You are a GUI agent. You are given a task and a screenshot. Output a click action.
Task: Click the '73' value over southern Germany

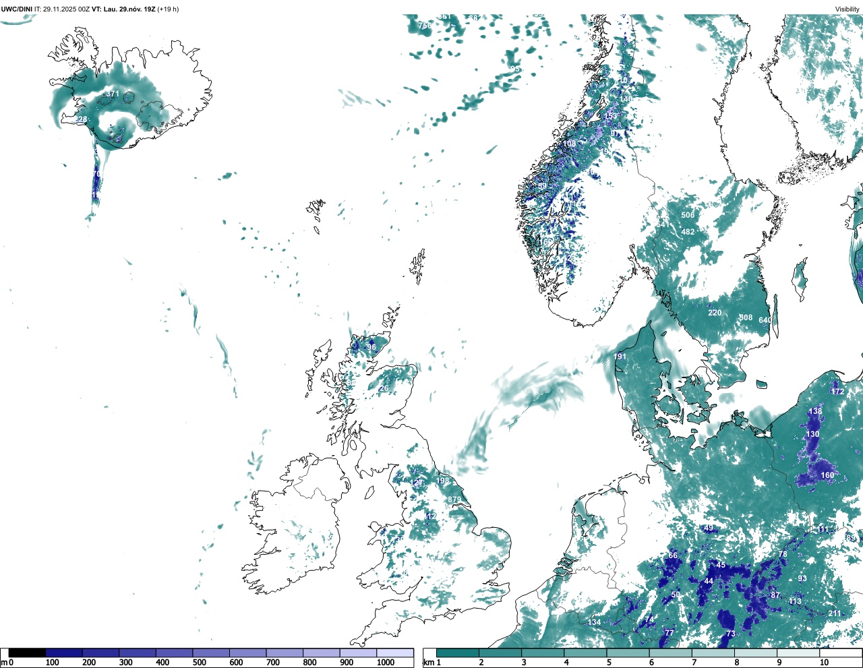pos(731,634)
